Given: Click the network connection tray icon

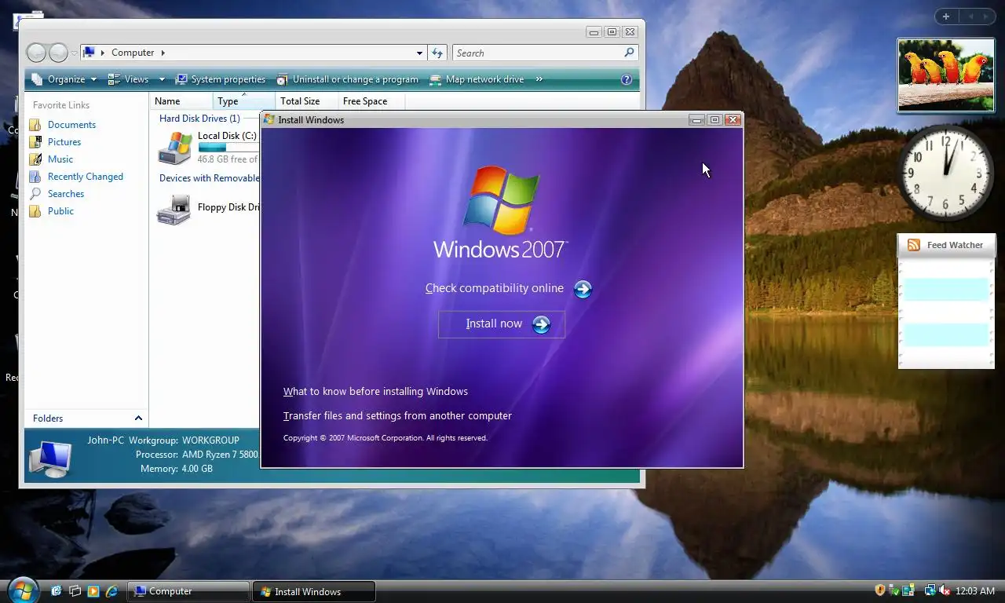Looking at the screenshot, I should 930,590.
